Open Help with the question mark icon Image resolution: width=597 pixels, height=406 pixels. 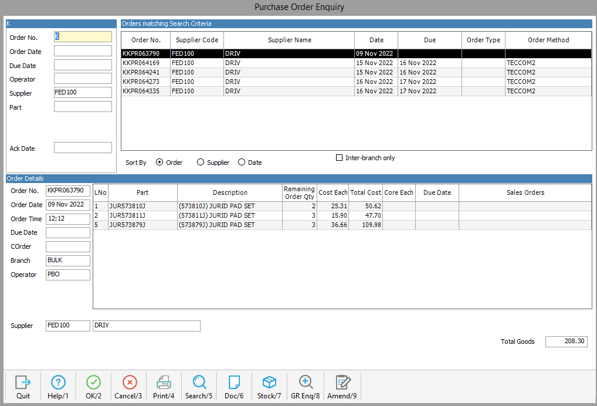[x=58, y=383]
